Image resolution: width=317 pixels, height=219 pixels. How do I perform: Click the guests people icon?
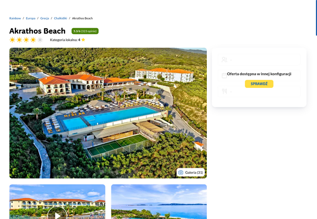click(224, 59)
